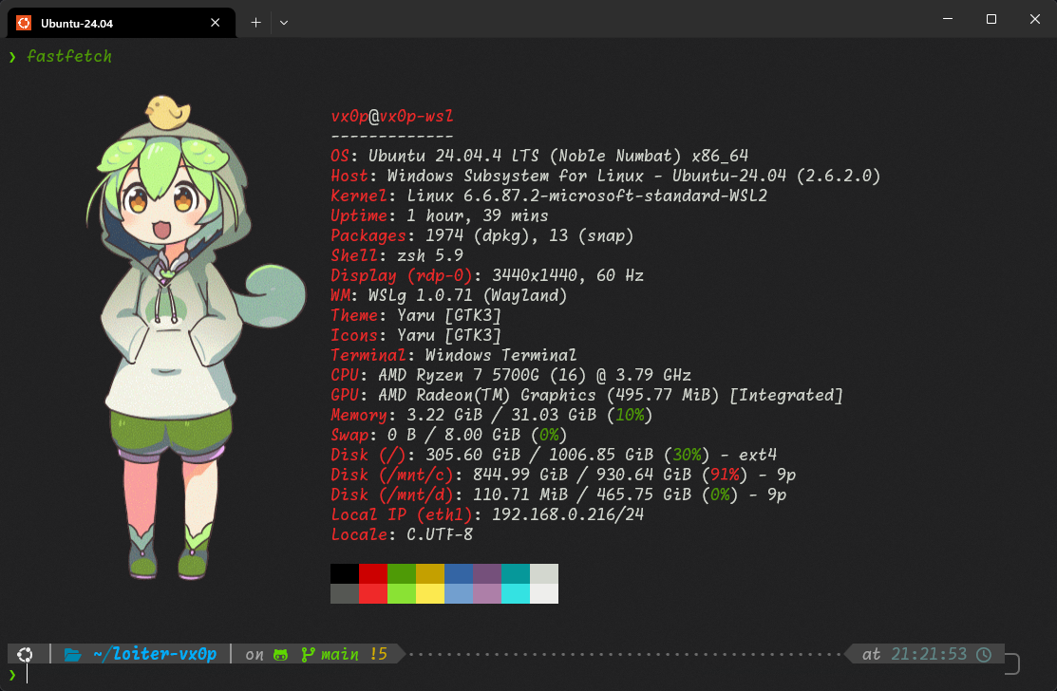Click the GitHub cat icon in prompt
1057x691 pixels.
click(280, 654)
